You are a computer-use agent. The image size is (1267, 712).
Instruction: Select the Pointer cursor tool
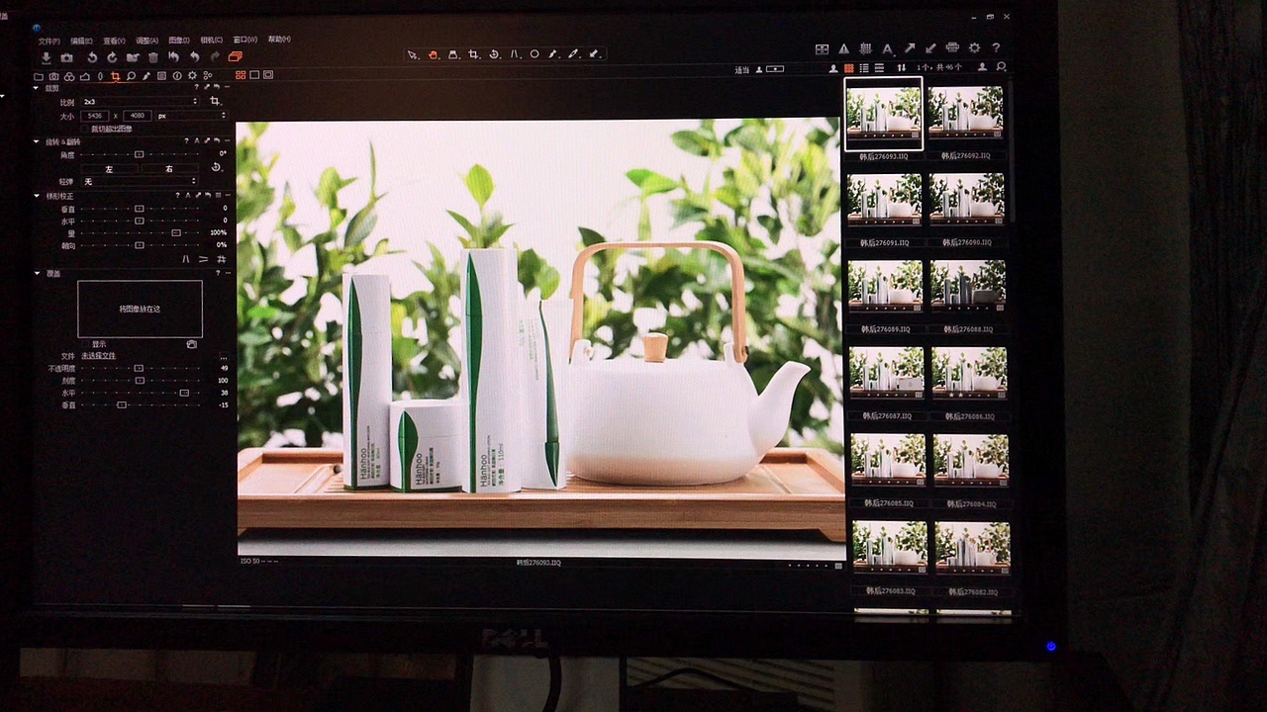click(412, 54)
